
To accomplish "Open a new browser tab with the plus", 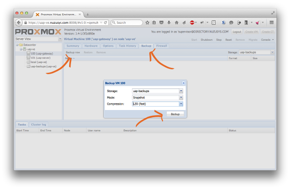I will pos(87,15).
